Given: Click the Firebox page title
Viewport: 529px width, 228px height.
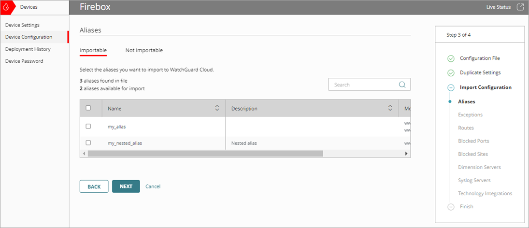Looking at the screenshot, I should (95, 7).
